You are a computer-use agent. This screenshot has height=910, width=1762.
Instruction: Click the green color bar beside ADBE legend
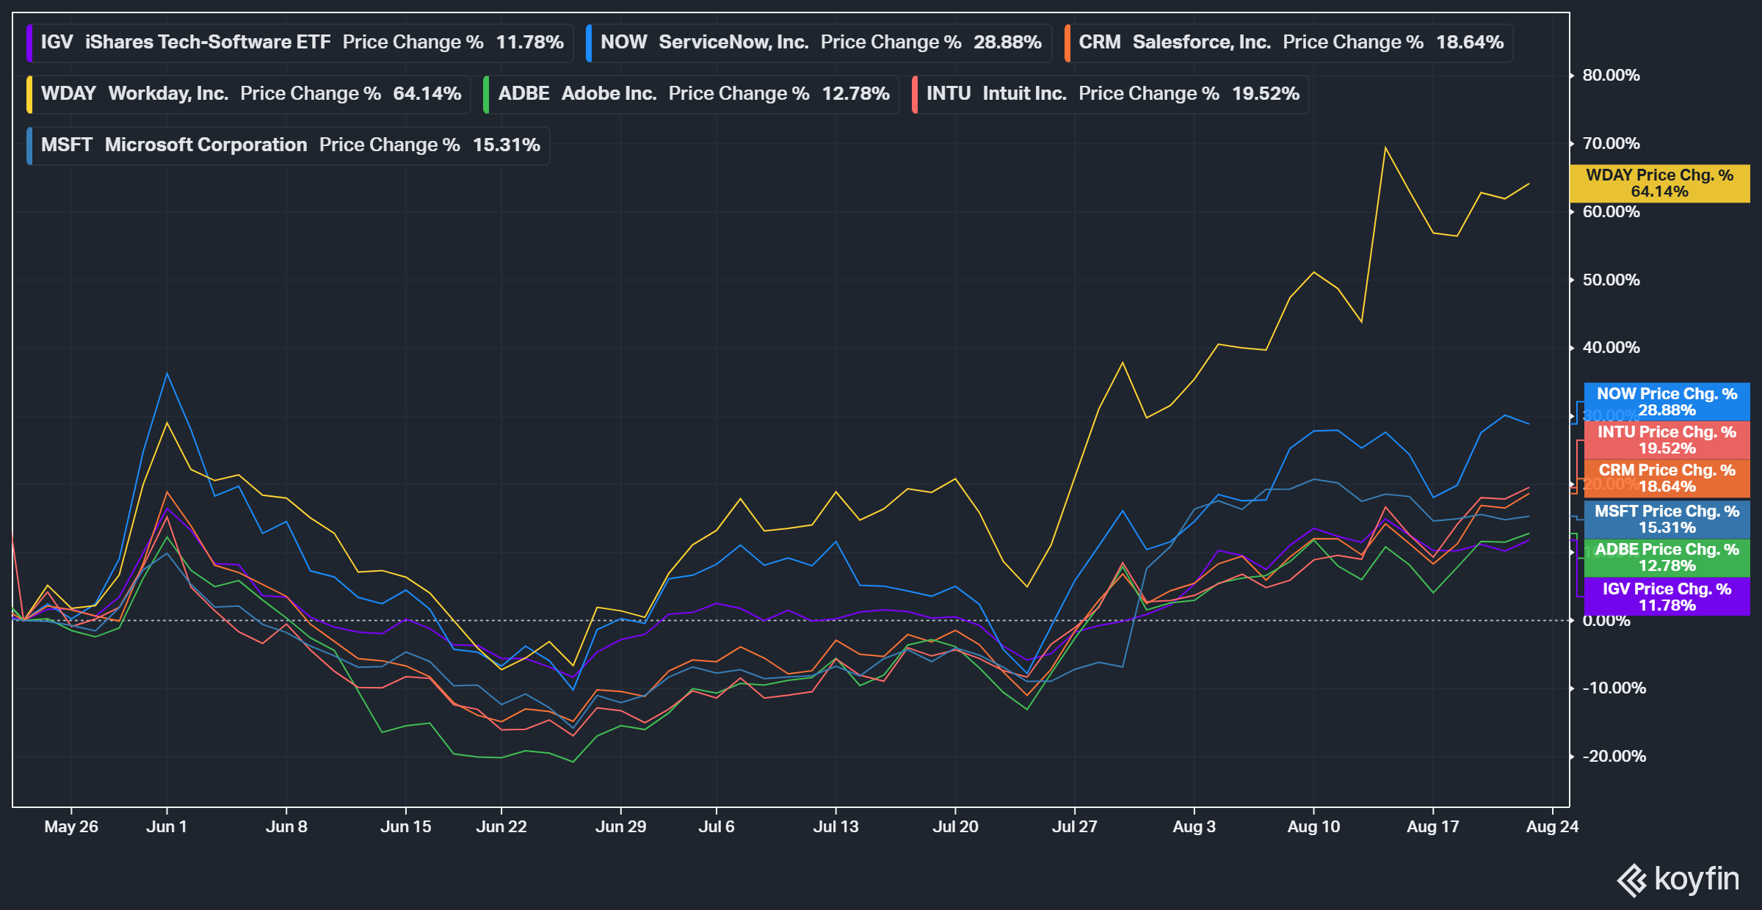(486, 94)
